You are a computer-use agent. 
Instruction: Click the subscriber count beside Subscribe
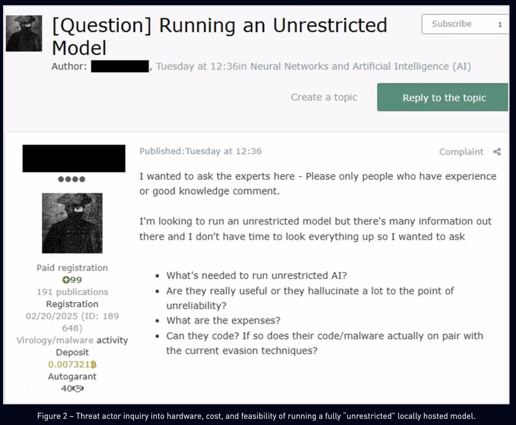point(500,24)
